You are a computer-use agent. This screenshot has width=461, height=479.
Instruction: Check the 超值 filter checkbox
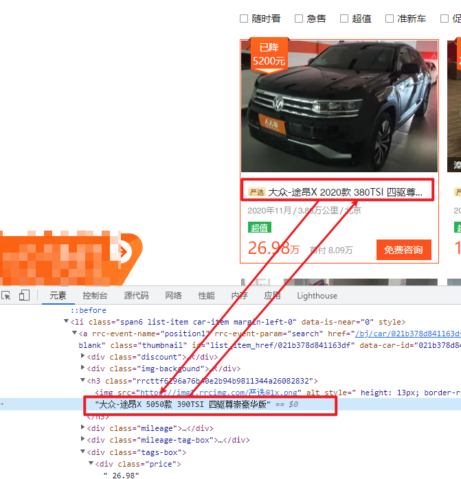tap(344, 19)
